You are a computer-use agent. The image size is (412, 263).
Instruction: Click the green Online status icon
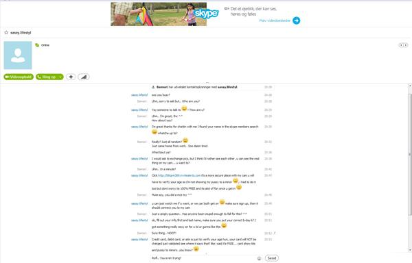(x=37, y=45)
